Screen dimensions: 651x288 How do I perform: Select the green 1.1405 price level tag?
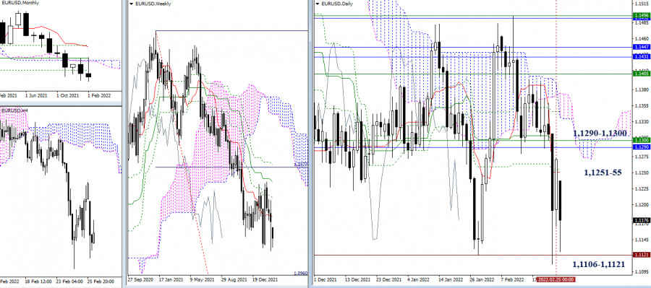click(x=641, y=74)
